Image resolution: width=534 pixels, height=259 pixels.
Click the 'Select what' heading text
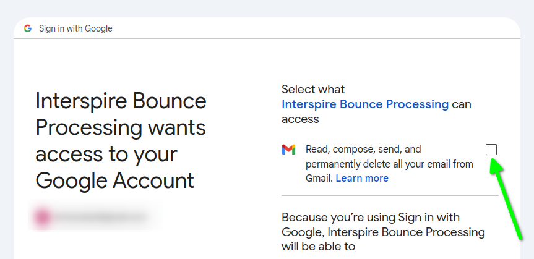click(313, 90)
